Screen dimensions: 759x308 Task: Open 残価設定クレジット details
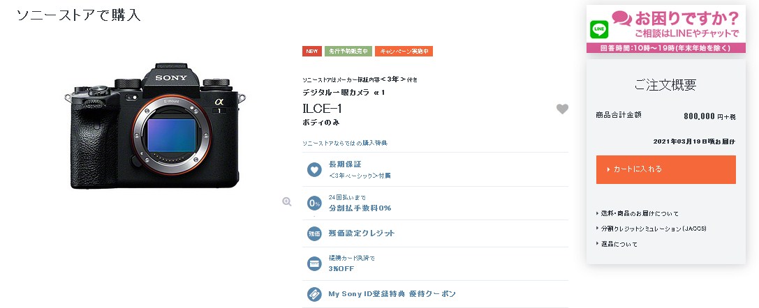(362, 233)
